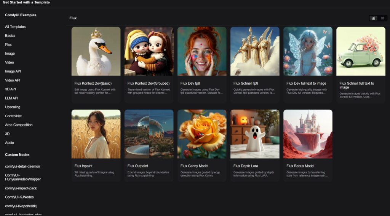Switch to list view layout
390x216 pixels.
(x=383, y=18)
